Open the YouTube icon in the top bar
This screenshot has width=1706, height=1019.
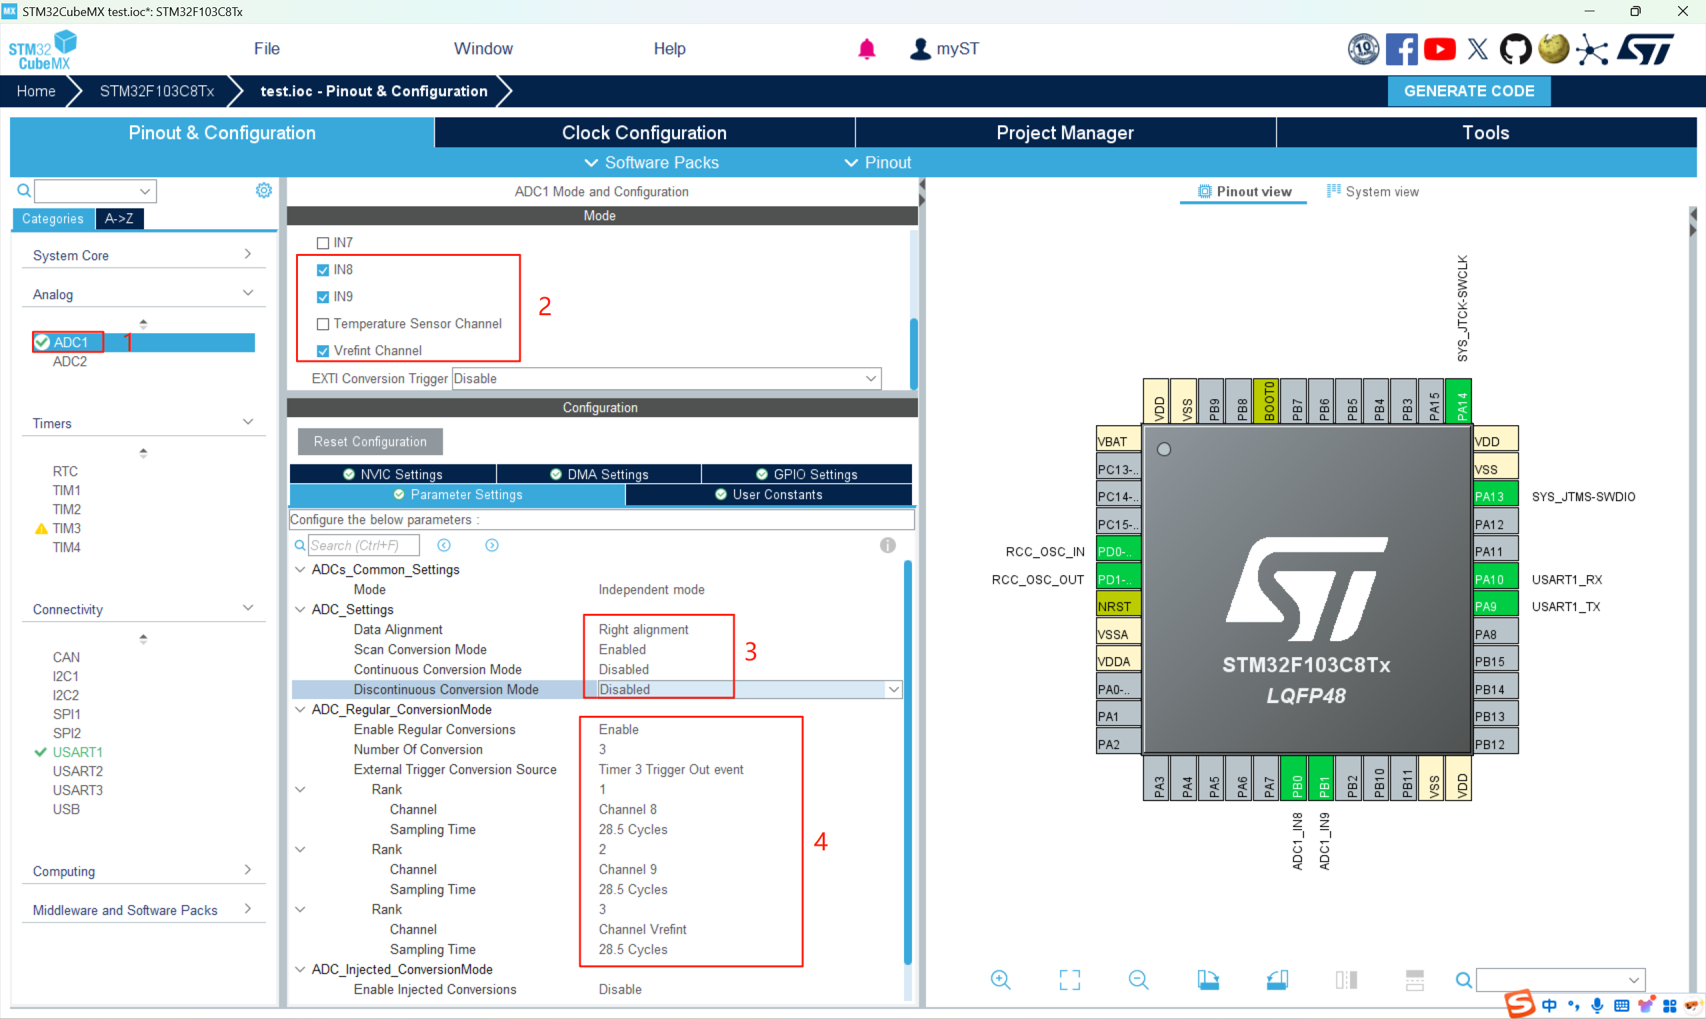click(1440, 49)
